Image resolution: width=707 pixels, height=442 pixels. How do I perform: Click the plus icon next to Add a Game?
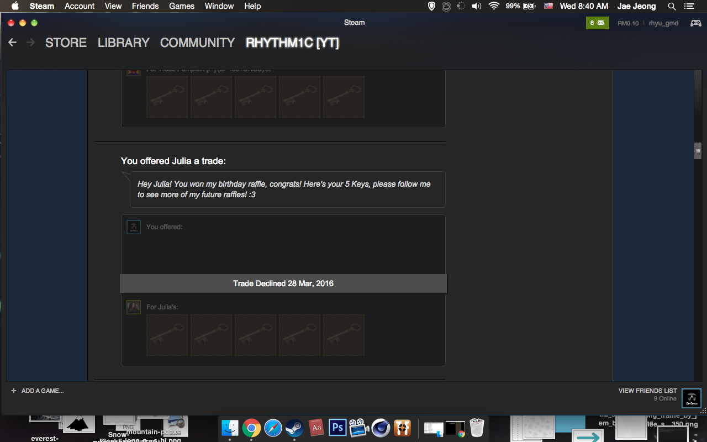pyautogui.click(x=14, y=391)
